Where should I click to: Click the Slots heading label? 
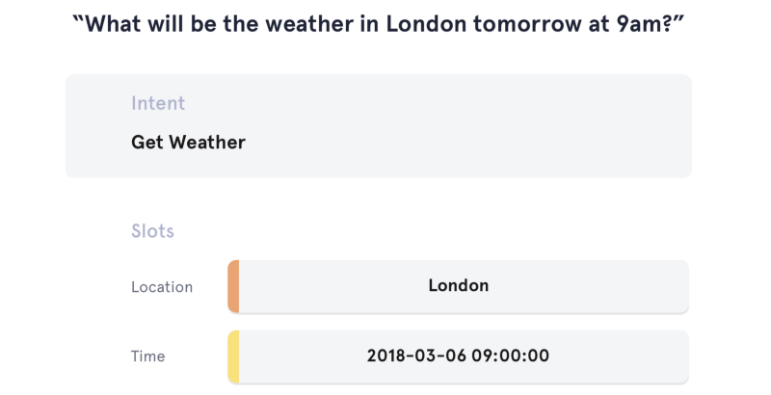click(x=152, y=231)
